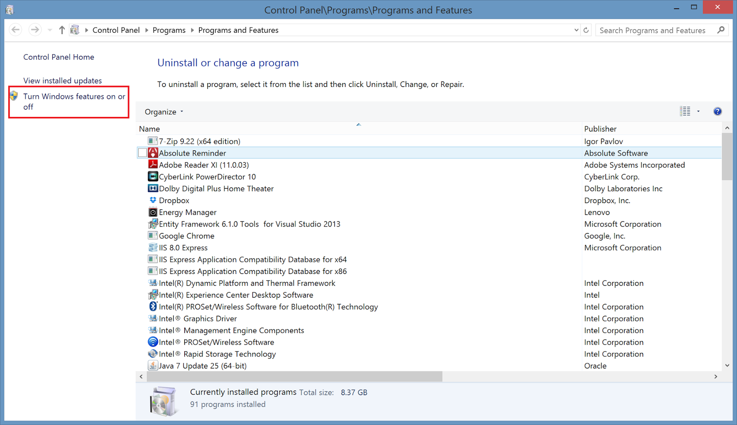The width and height of the screenshot is (737, 425).
Task: Click the Intel Experience Center Desktop Software icon
Action: pos(153,295)
